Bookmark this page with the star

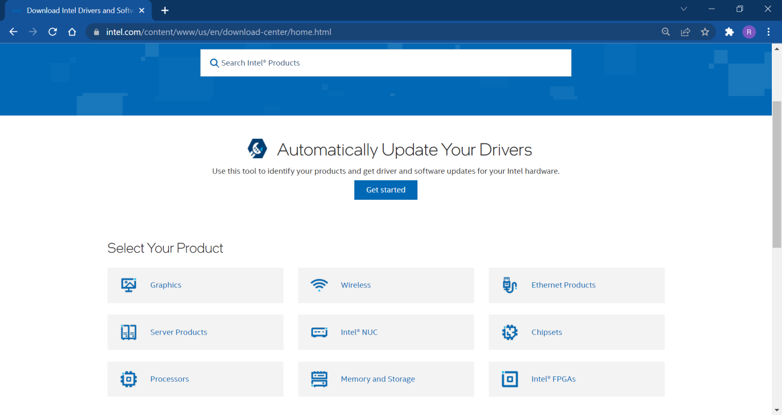click(x=705, y=32)
